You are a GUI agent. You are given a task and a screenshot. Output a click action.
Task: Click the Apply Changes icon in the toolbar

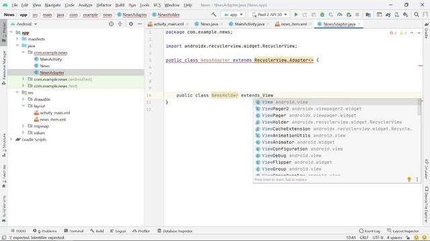pyautogui.click(x=304, y=15)
